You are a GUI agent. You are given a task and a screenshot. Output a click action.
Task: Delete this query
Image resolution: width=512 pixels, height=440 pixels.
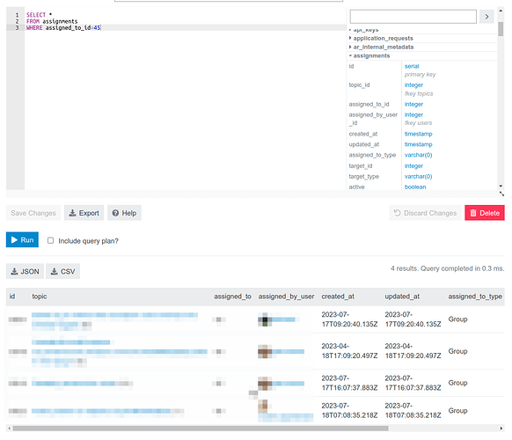pyautogui.click(x=485, y=213)
